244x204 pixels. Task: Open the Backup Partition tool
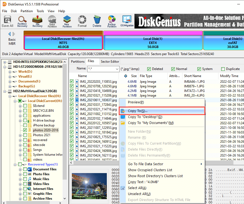(x=112, y=21)
